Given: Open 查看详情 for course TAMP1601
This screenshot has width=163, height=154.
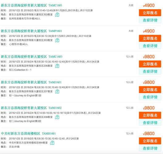Looking at the screenshot, I should point(150,46).
